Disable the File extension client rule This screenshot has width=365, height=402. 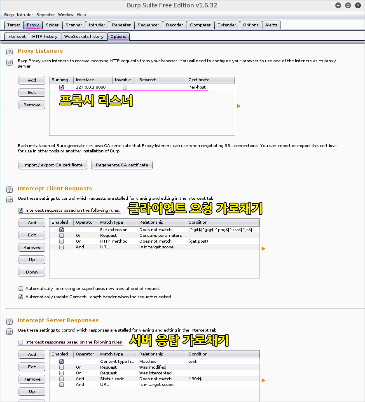coord(61,230)
